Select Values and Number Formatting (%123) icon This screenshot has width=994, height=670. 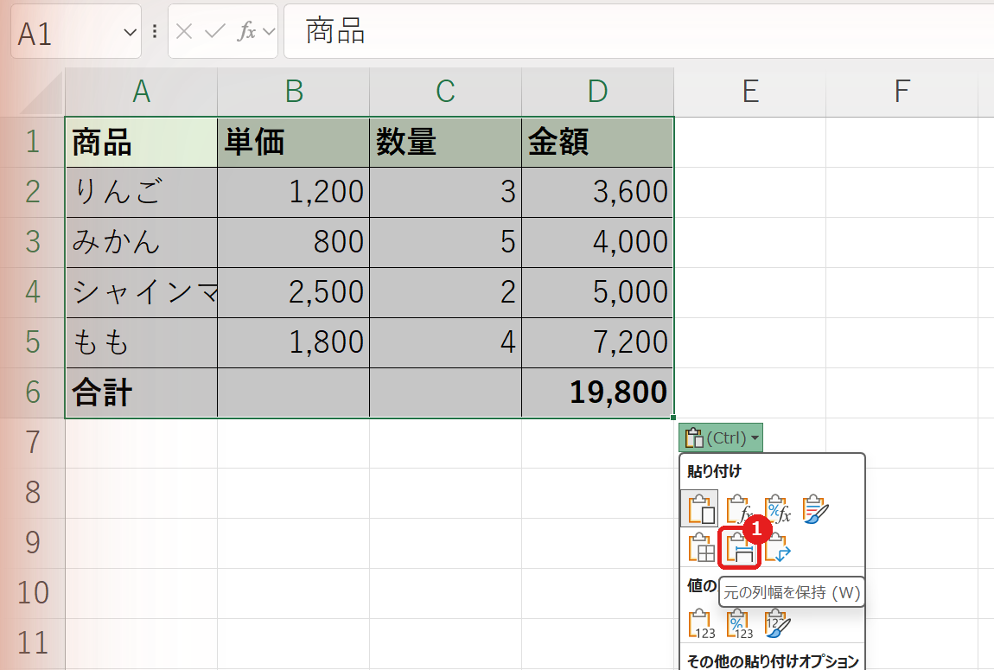[739, 623]
